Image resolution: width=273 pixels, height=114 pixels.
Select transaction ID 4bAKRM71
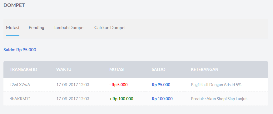click(x=20, y=99)
